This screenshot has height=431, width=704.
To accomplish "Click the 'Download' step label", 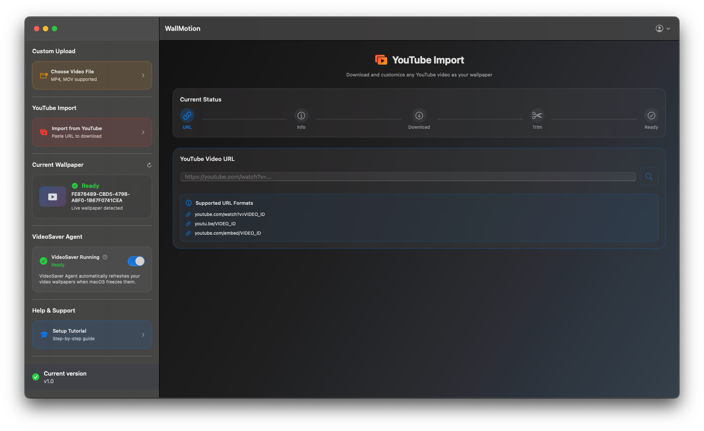I will point(419,127).
